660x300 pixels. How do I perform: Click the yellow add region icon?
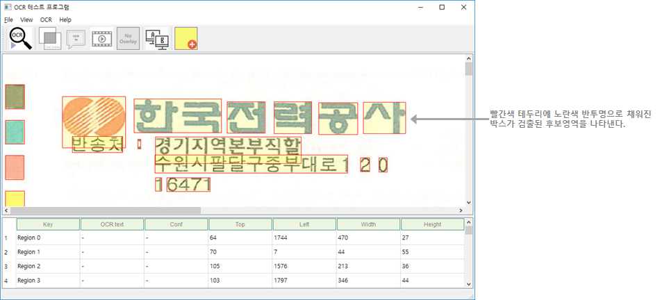coord(186,39)
